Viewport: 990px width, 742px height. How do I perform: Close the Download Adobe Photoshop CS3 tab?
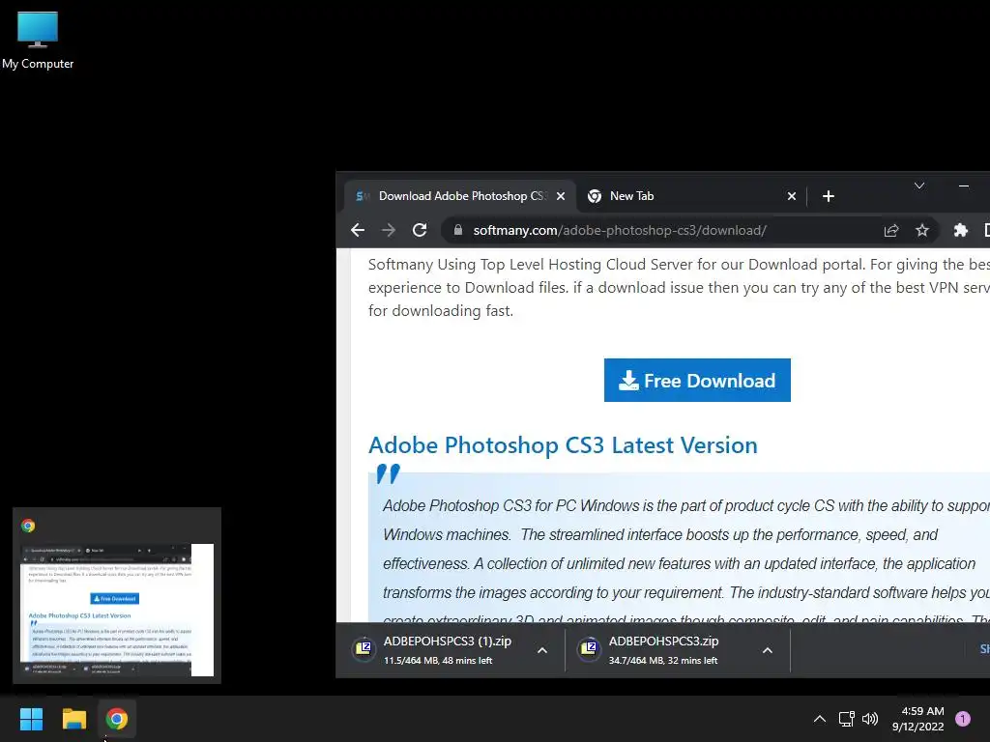[x=561, y=196]
